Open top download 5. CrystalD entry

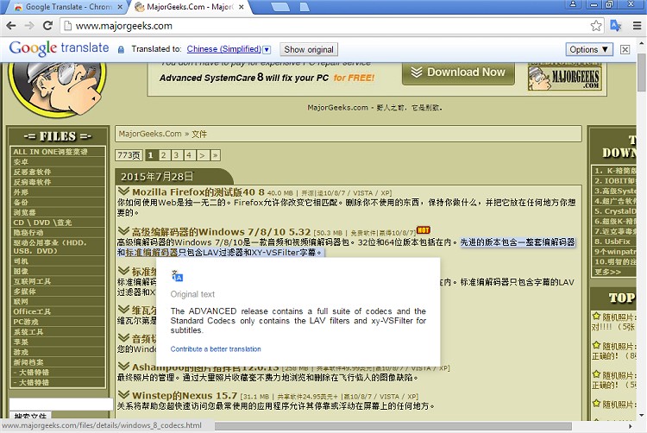[x=614, y=211]
